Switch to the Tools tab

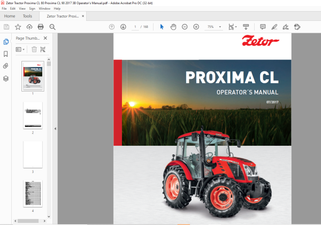(27, 16)
